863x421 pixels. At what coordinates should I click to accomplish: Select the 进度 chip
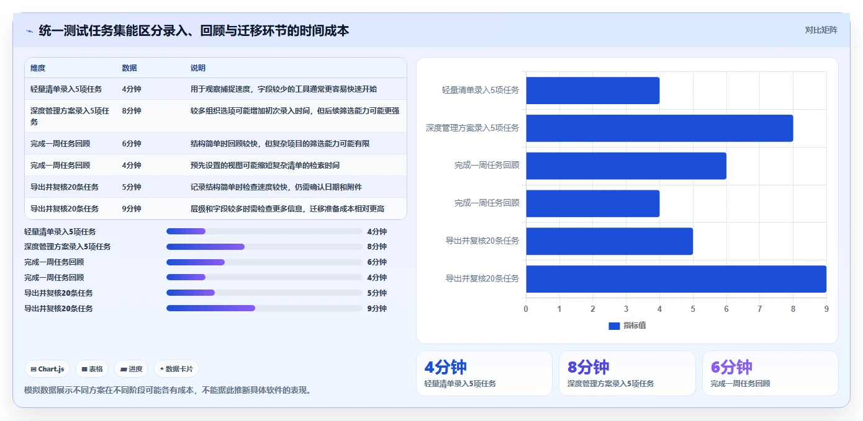click(132, 369)
